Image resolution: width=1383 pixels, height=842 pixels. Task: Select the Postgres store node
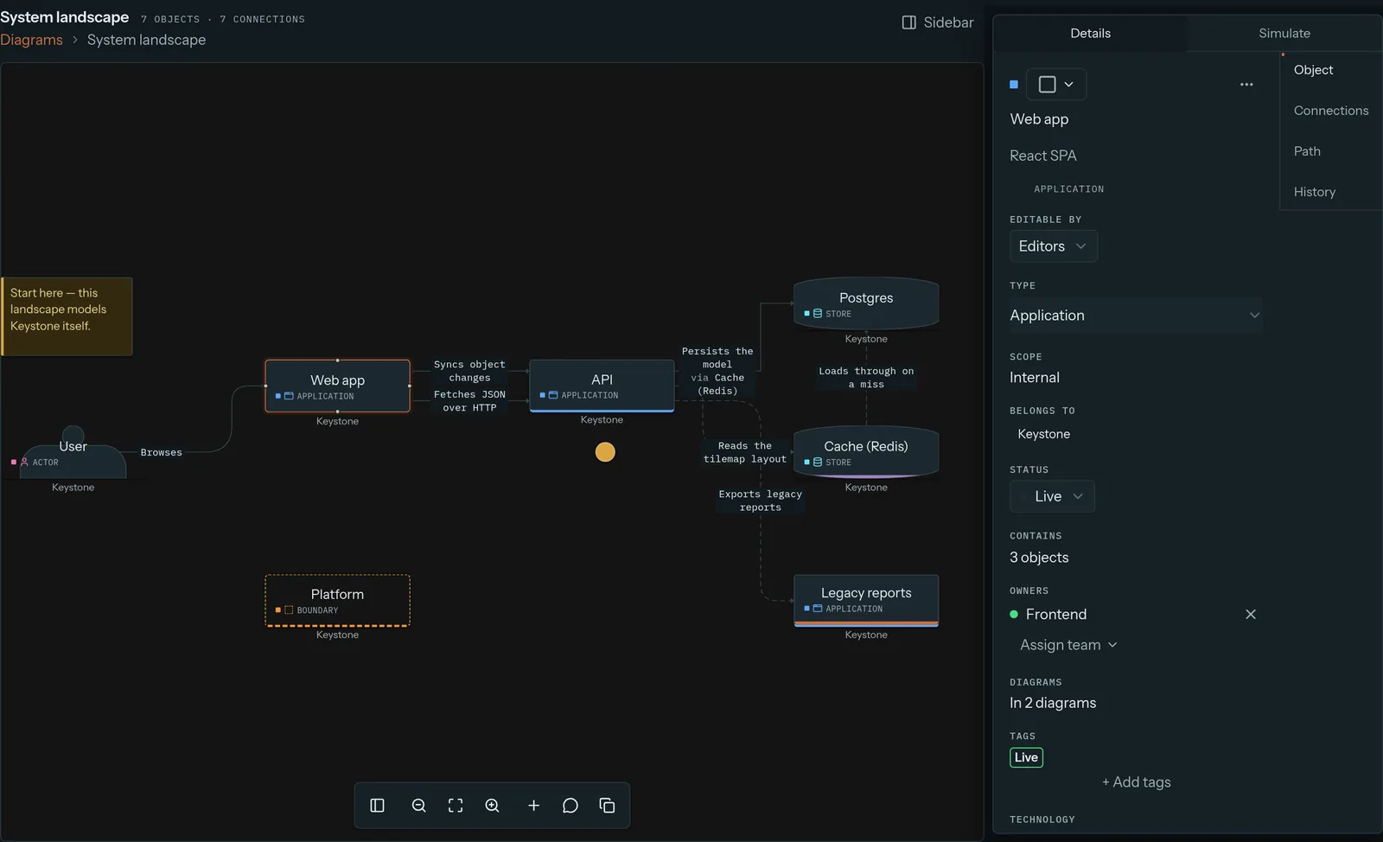point(866,303)
